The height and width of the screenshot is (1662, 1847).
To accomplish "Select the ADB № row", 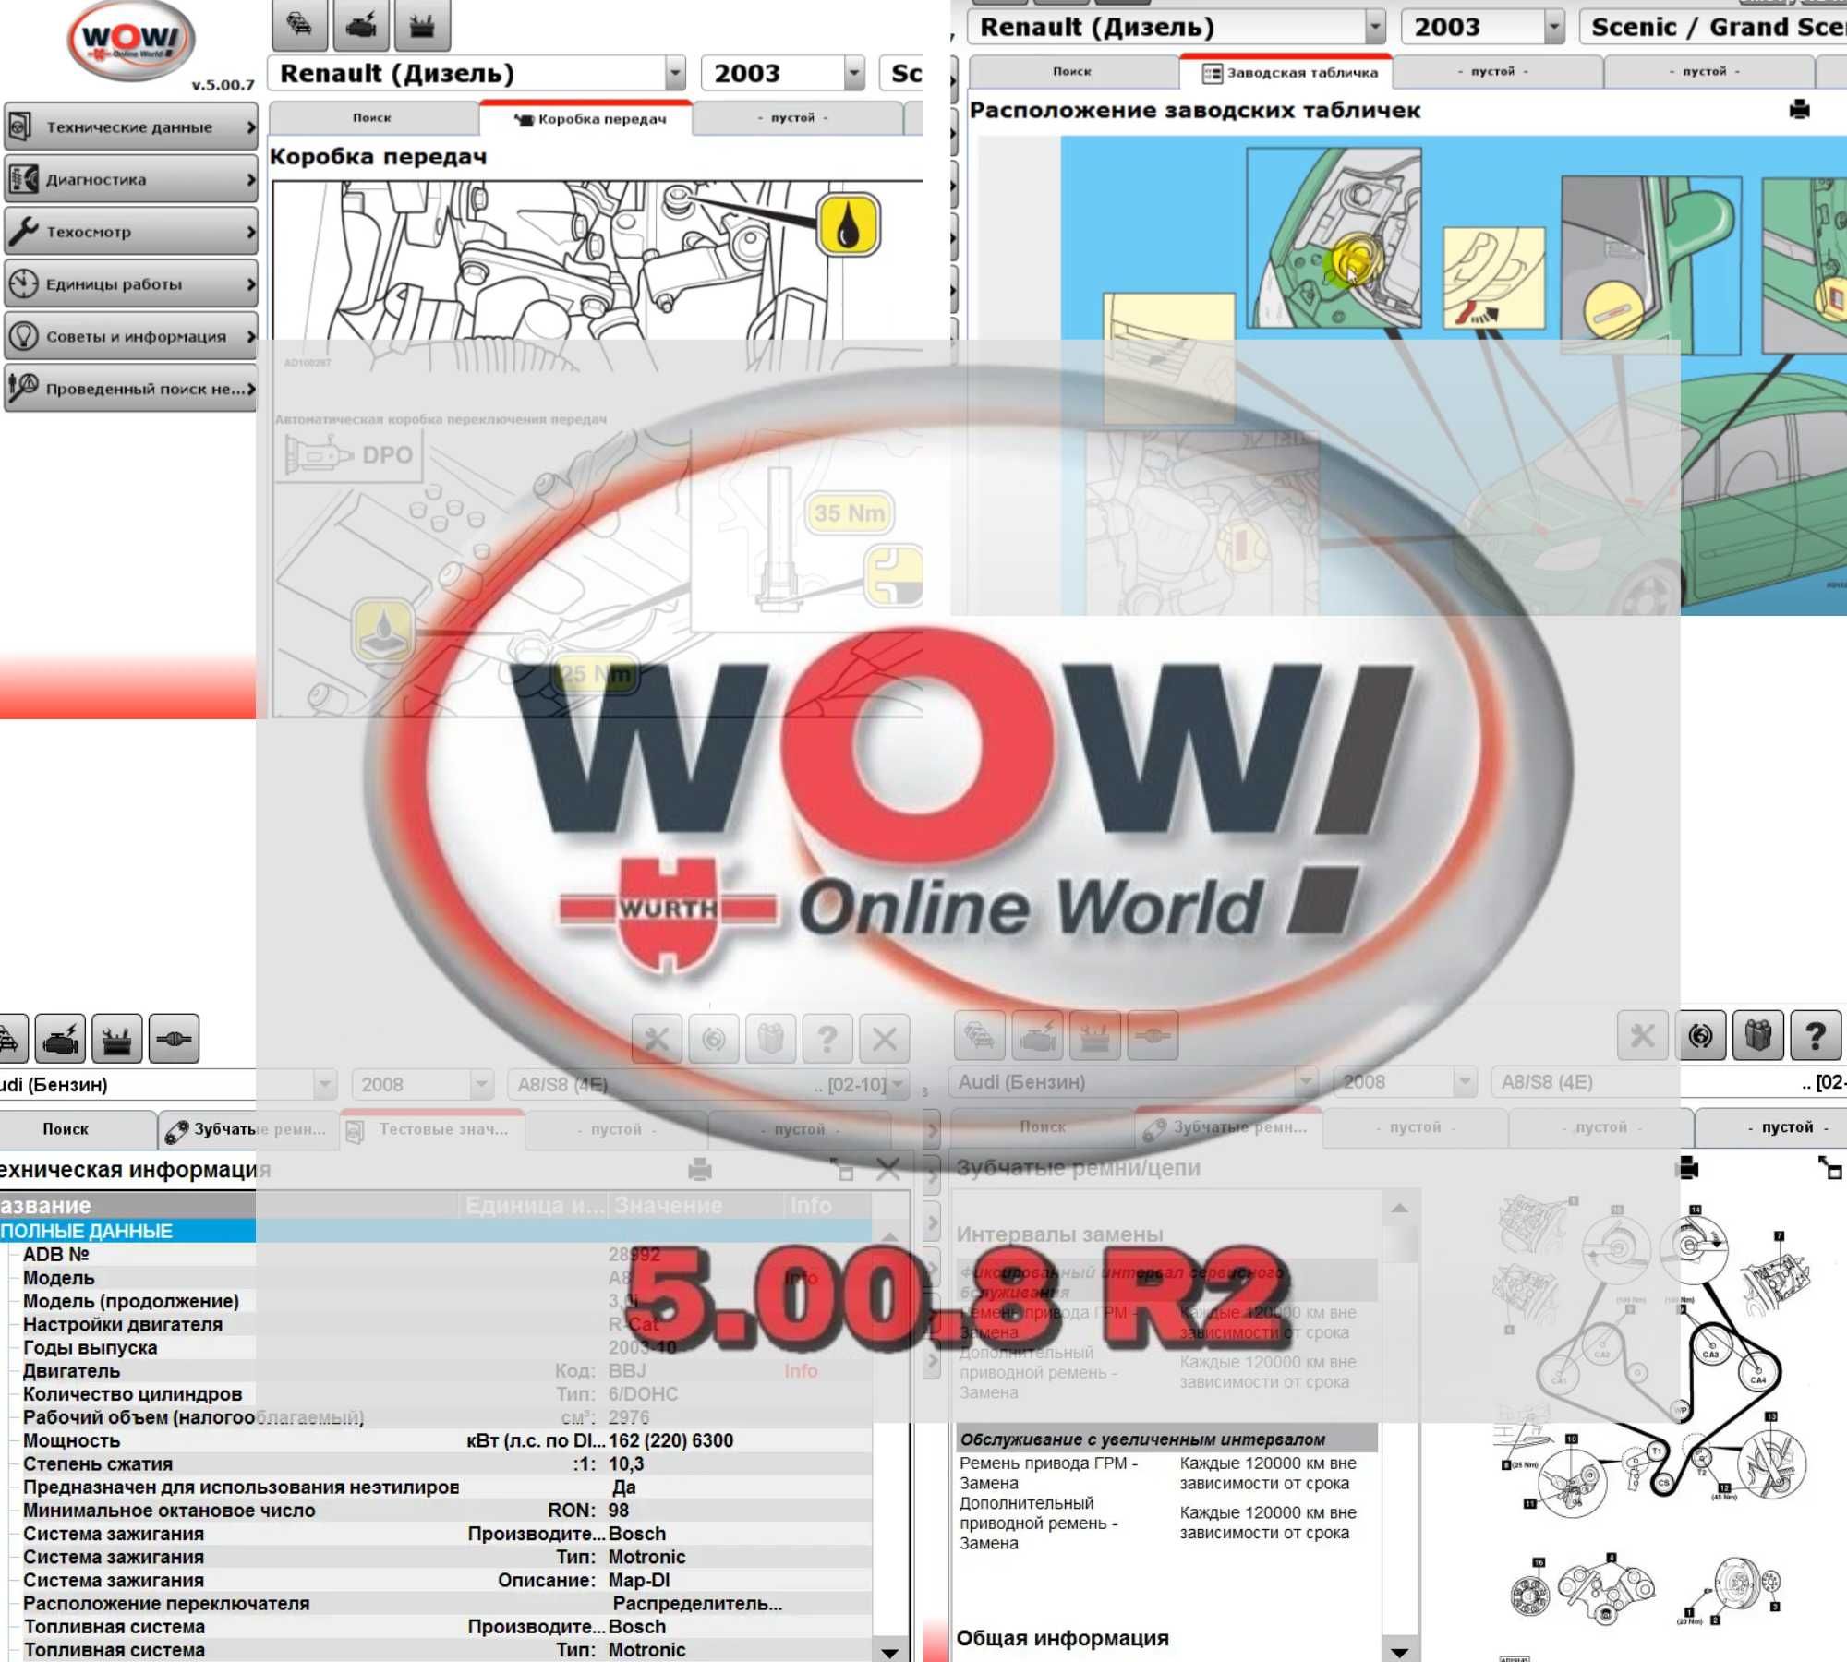I will pos(436,1254).
